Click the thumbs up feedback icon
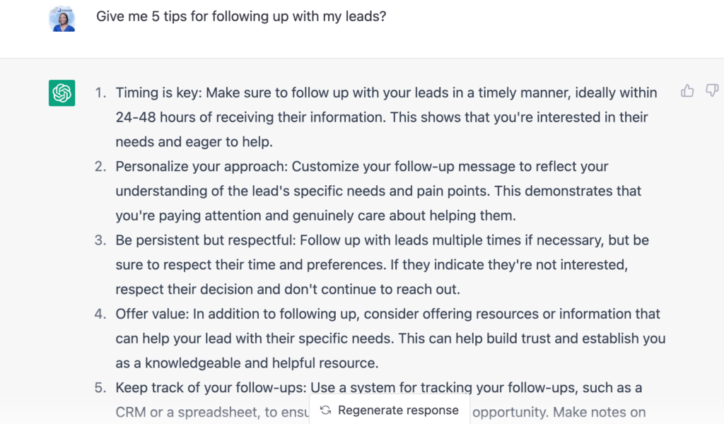 (x=687, y=91)
